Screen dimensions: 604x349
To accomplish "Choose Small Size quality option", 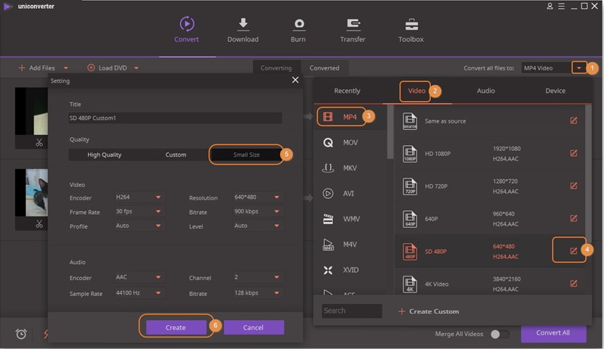I will (246, 155).
